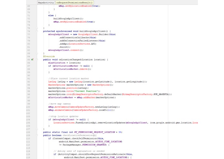The width and height of the screenshot is (224, 159).
Task: Click 'checkLocationPermission()' method name
Action: pos(79,135)
